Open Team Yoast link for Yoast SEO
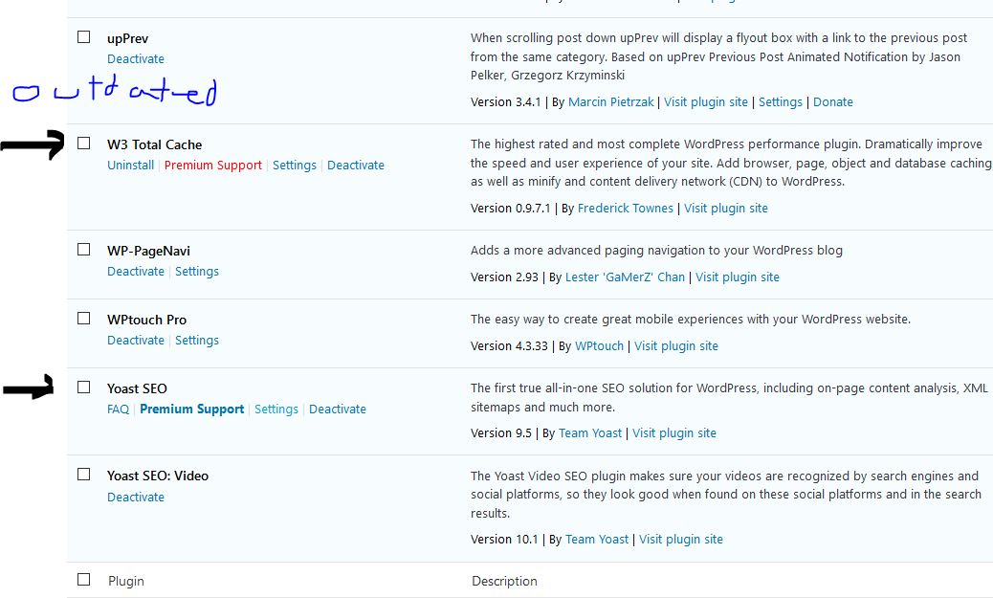The height and width of the screenshot is (598, 993). pyautogui.click(x=590, y=433)
